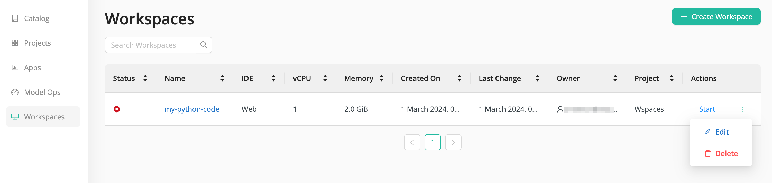Open the three-dot actions menu
The width and height of the screenshot is (772, 183).
(742, 109)
